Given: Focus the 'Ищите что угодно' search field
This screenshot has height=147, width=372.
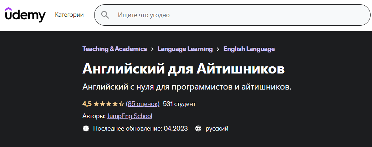Looking at the screenshot, I should point(232,15).
